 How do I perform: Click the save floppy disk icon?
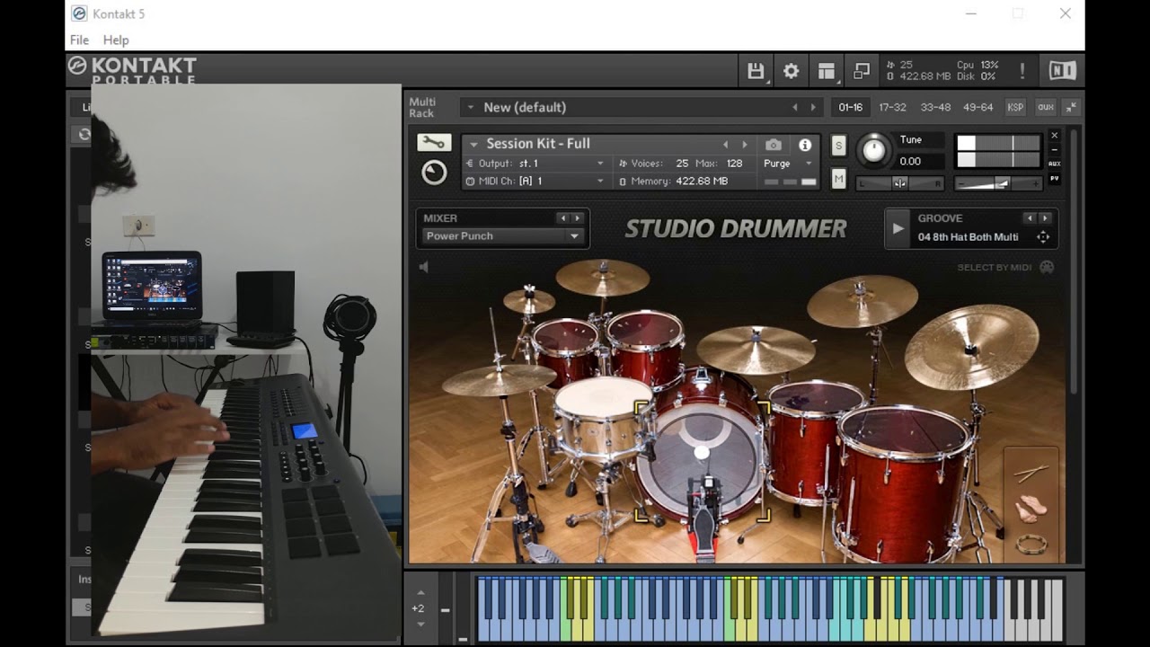pyautogui.click(x=756, y=71)
